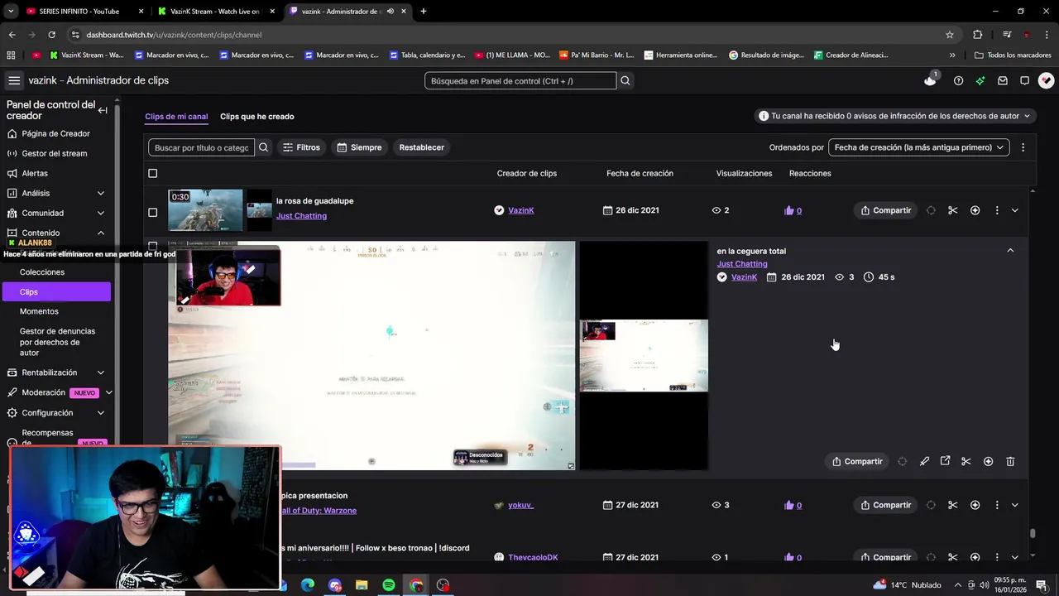Click the Restablecer button
1059x596 pixels.
[422, 147]
